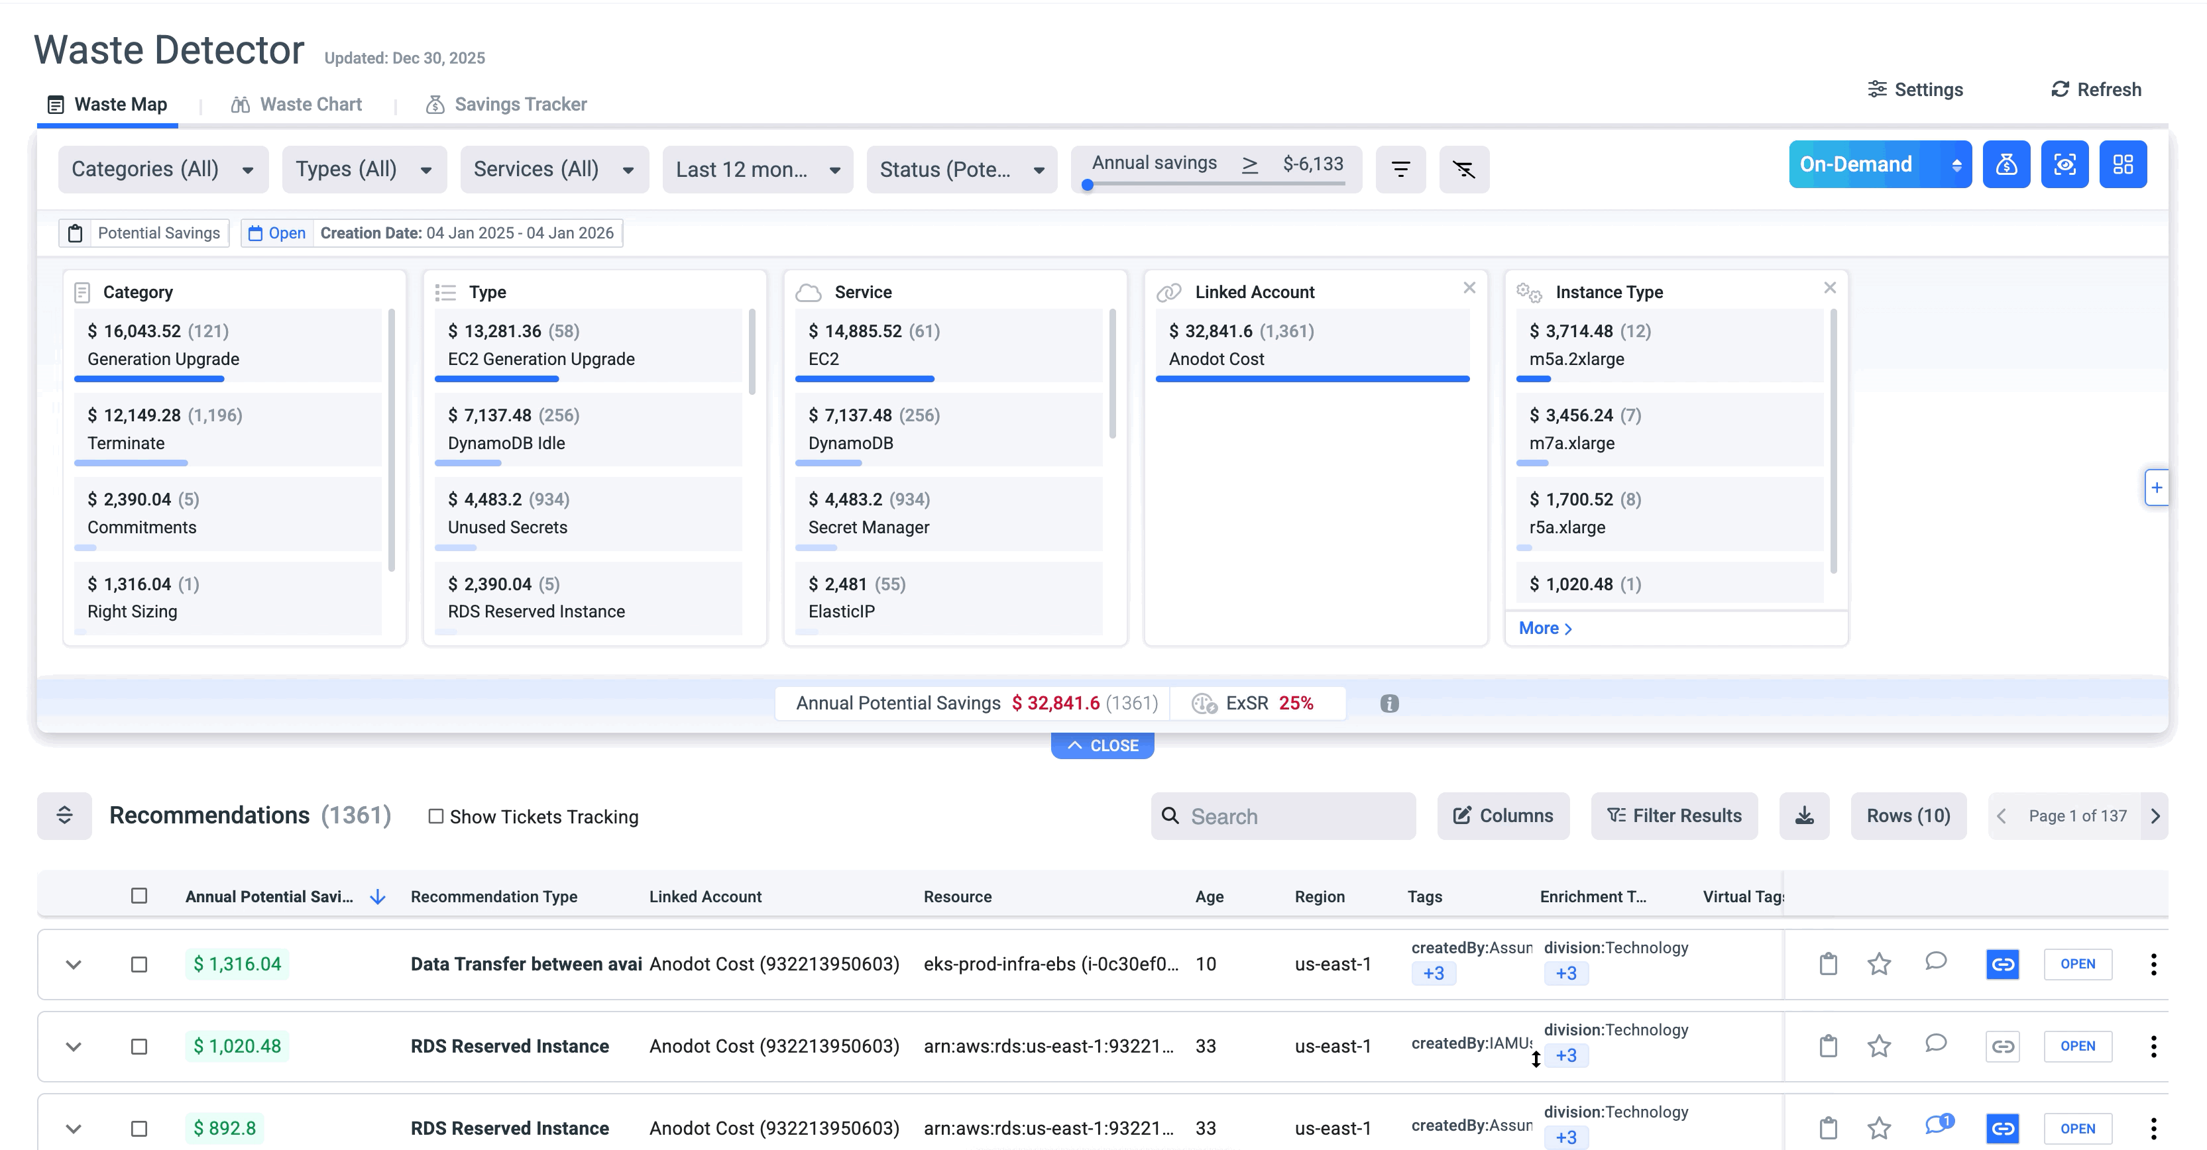Screen dimensions: 2207x1150
Task: Star the $1,316.04 recommendation row
Action: pos(1878,964)
